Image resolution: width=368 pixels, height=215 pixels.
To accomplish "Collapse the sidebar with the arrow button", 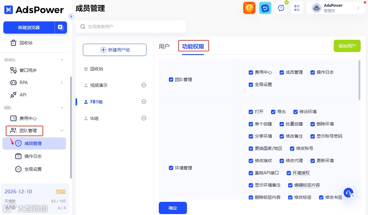I will coord(71,17).
